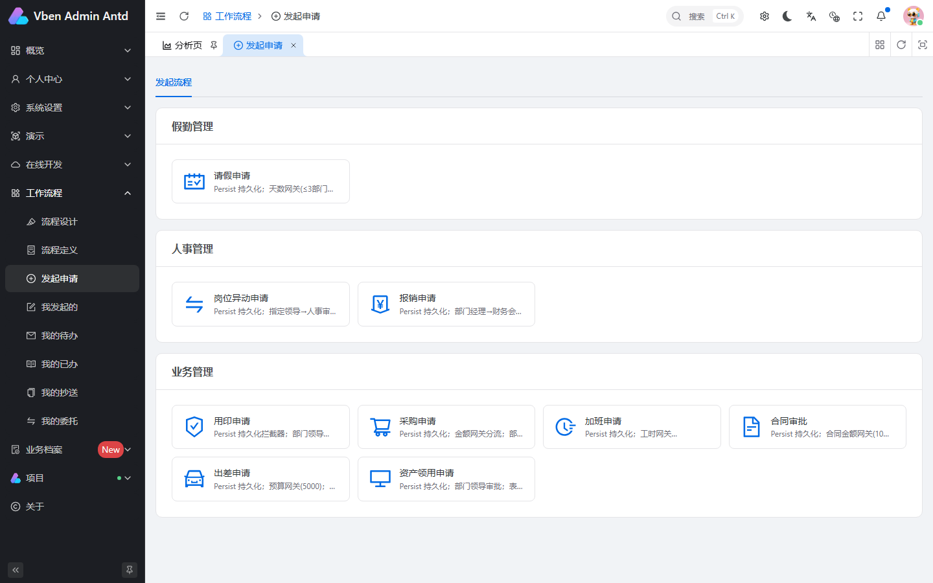Expand the 系统设置 sidebar menu

pos(72,108)
